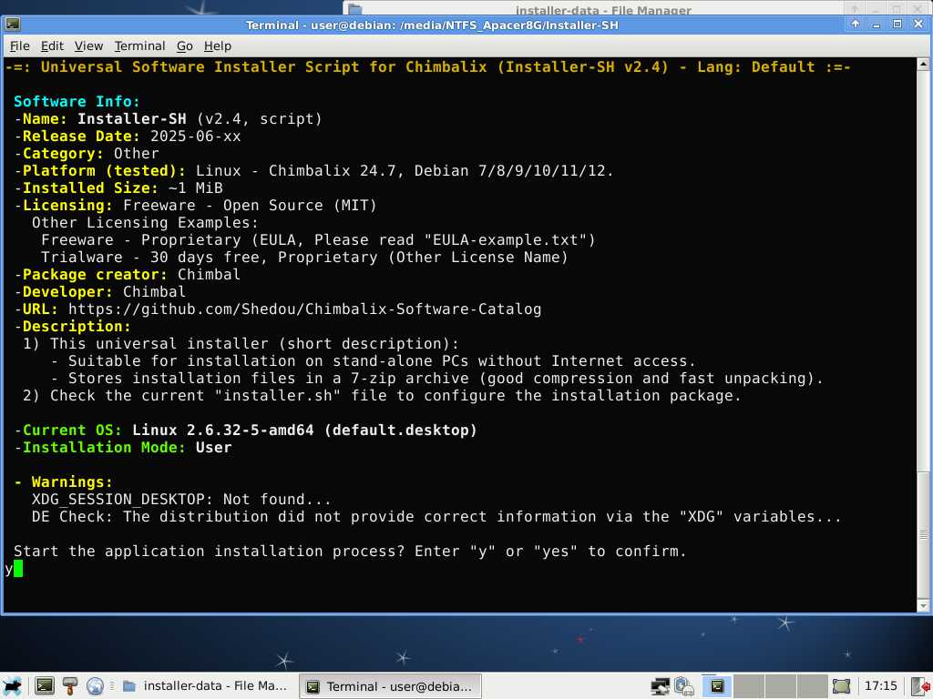Click the "Description:" heading
This screenshot has height=699, width=933.
point(77,327)
